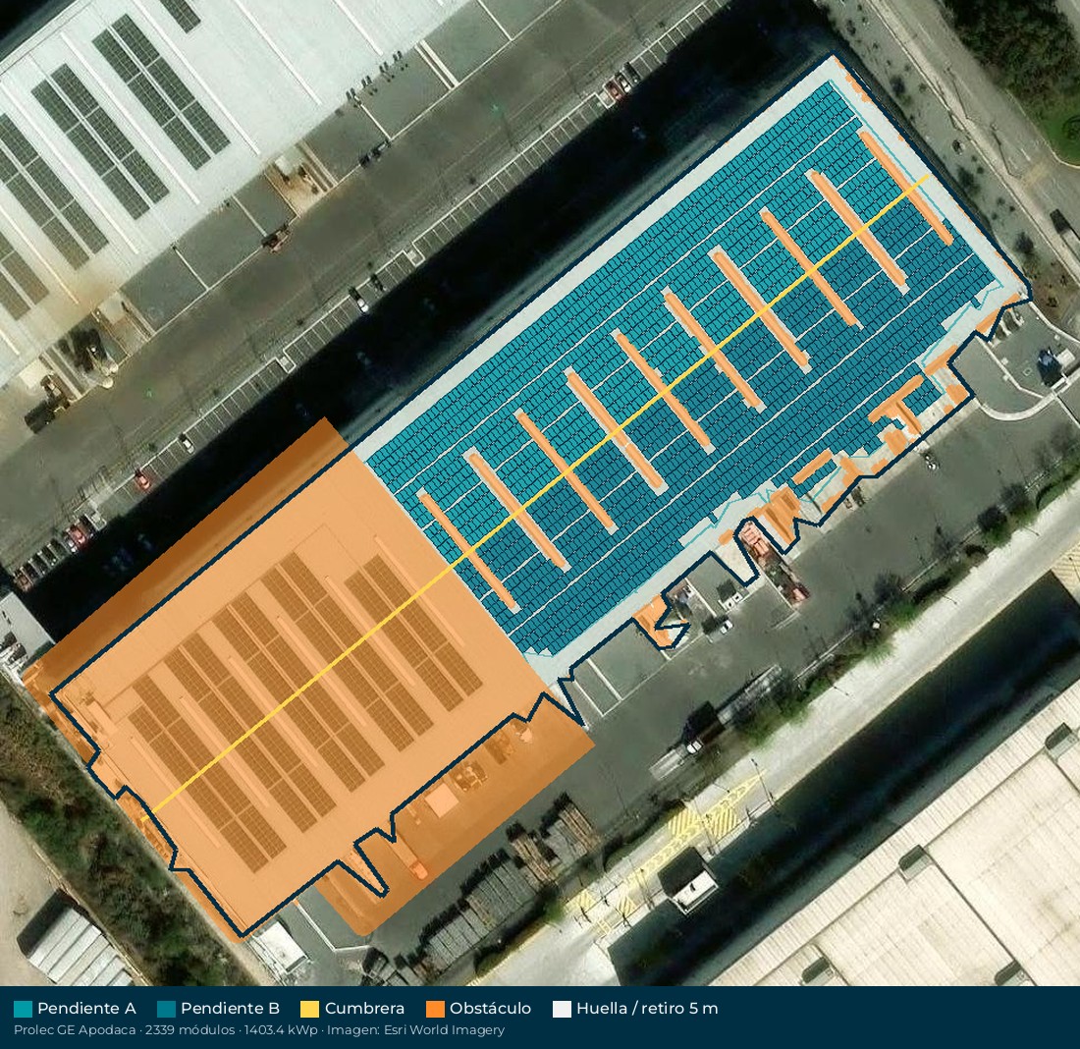Screen dimensions: 1080x1049
Task: Select the 'Huella / retiro 5 m' label
Action: (x=647, y=1009)
